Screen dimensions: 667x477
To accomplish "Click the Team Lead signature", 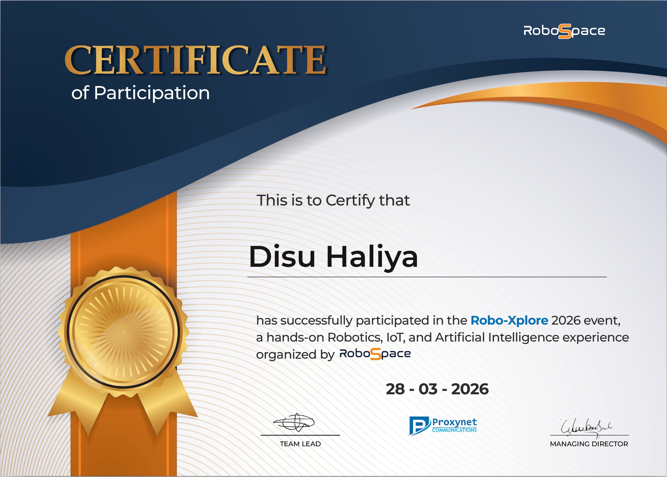I will coord(294,422).
